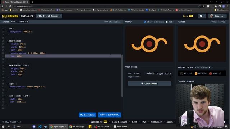
Task: Click the share page icon in address bar
Action: pyautogui.click(x=199, y=6)
